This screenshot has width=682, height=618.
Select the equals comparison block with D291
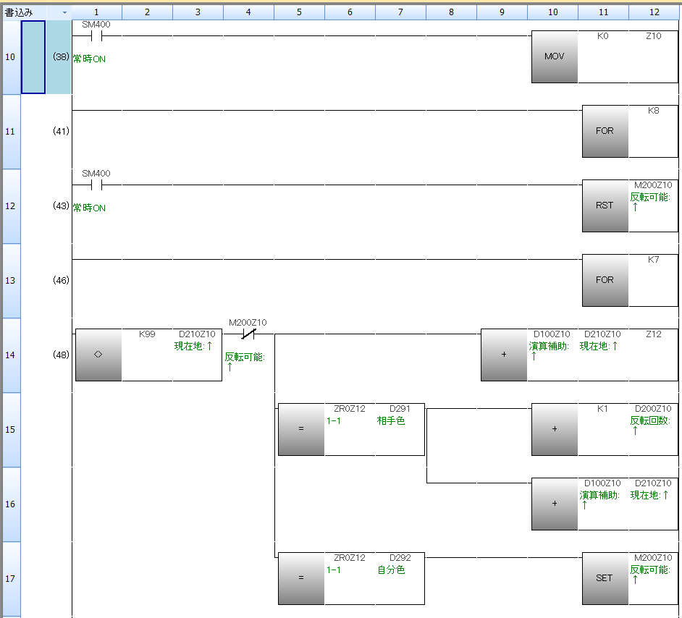[301, 429]
